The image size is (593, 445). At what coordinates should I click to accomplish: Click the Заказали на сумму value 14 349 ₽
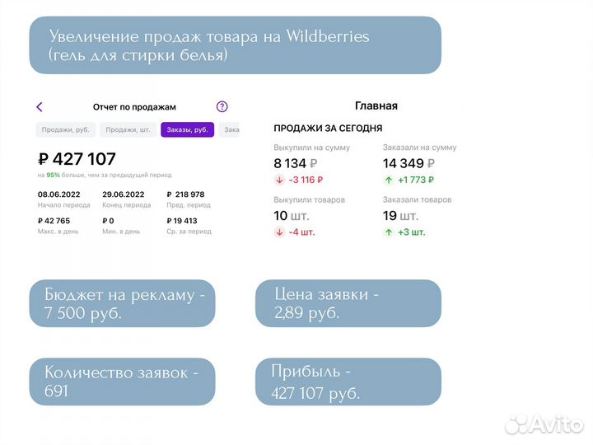pyautogui.click(x=409, y=163)
